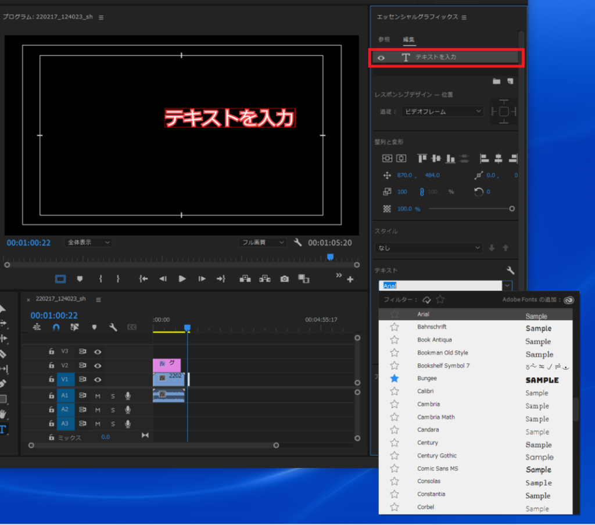
Task: Open the フル画質 playback resolution dropdown
Action: point(263,242)
